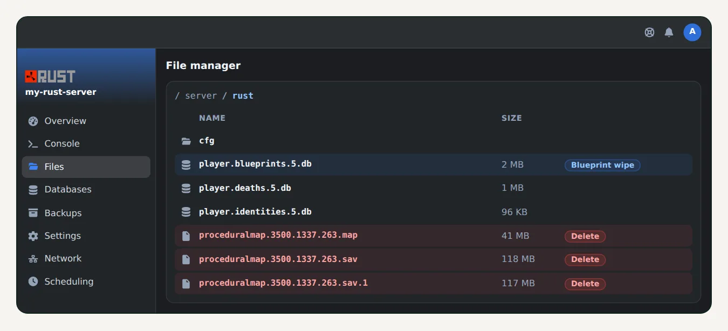This screenshot has height=331, width=728.
Task: Click the cfg folder icon
Action: [x=186, y=141]
